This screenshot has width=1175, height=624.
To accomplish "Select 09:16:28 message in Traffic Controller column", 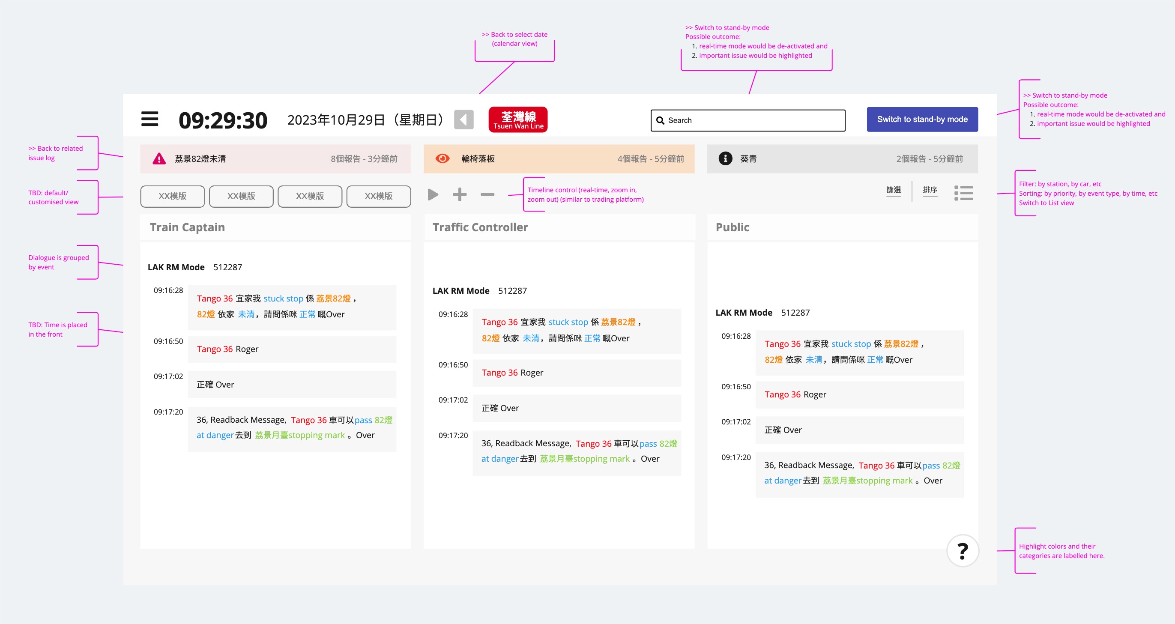I will tap(577, 331).
